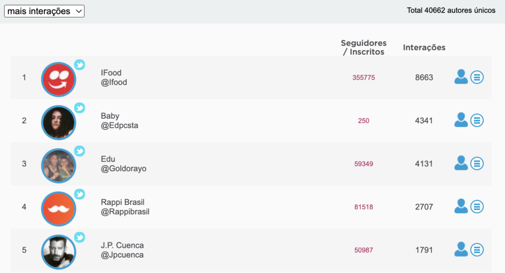Open Edu @Goldorayo's profile person icon
The width and height of the screenshot is (505, 273).
point(461,163)
